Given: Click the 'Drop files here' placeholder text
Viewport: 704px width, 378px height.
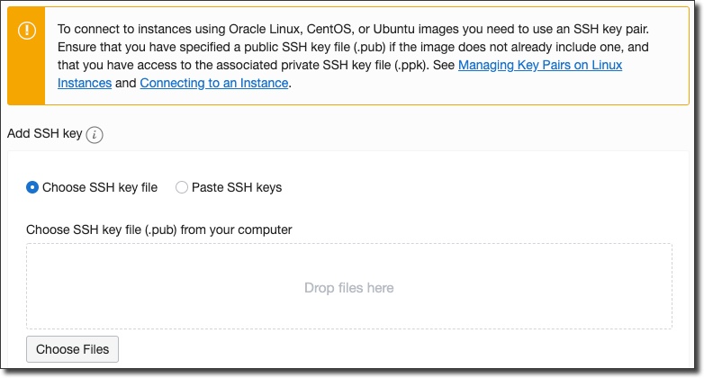Looking at the screenshot, I should pyautogui.click(x=348, y=288).
